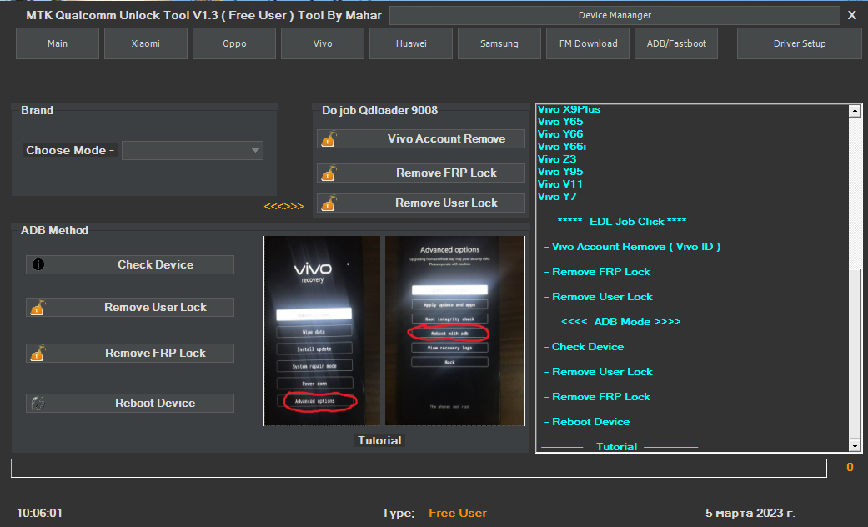Click the Vivo Account Remove button
868x527 pixels.
point(421,139)
